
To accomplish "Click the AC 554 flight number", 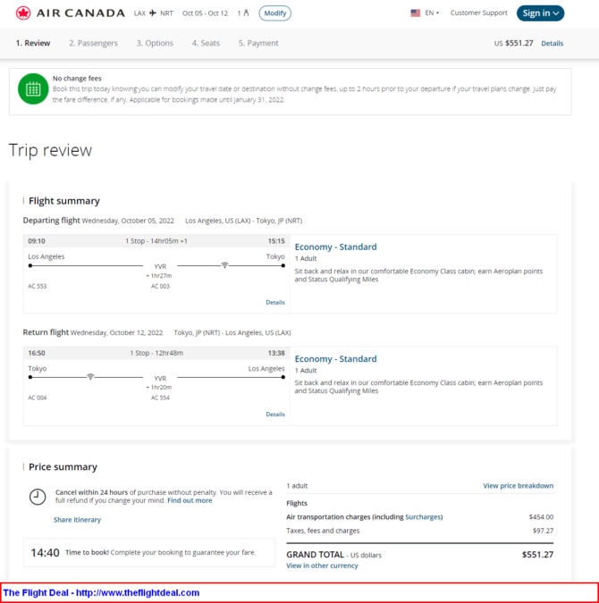I will point(160,398).
